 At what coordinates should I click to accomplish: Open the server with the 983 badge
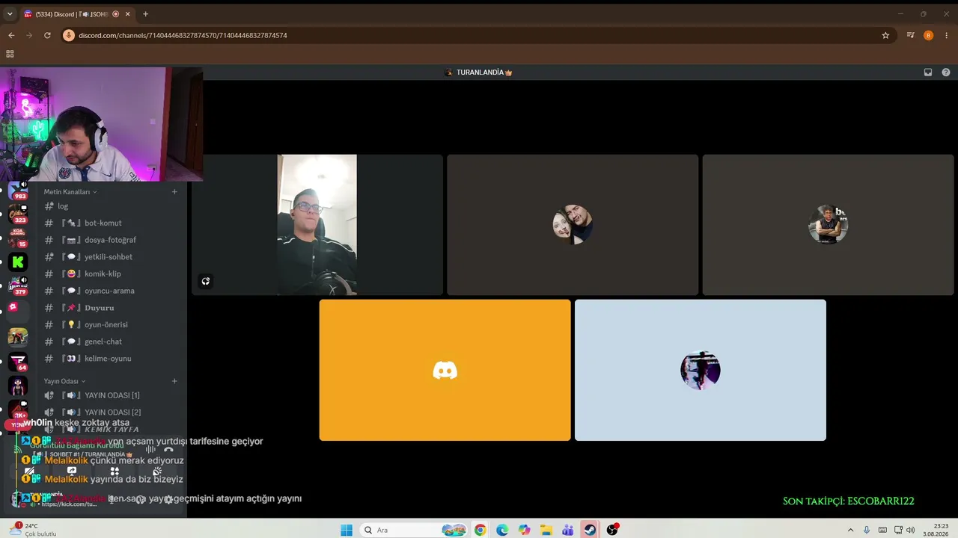tap(18, 190)
